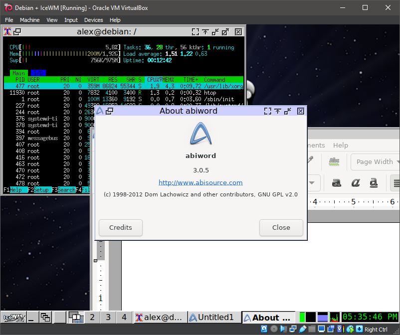This screenshot has width=400, height=335.
Task: Run spell check with the Abc icon
Action: tap(334, 161)
